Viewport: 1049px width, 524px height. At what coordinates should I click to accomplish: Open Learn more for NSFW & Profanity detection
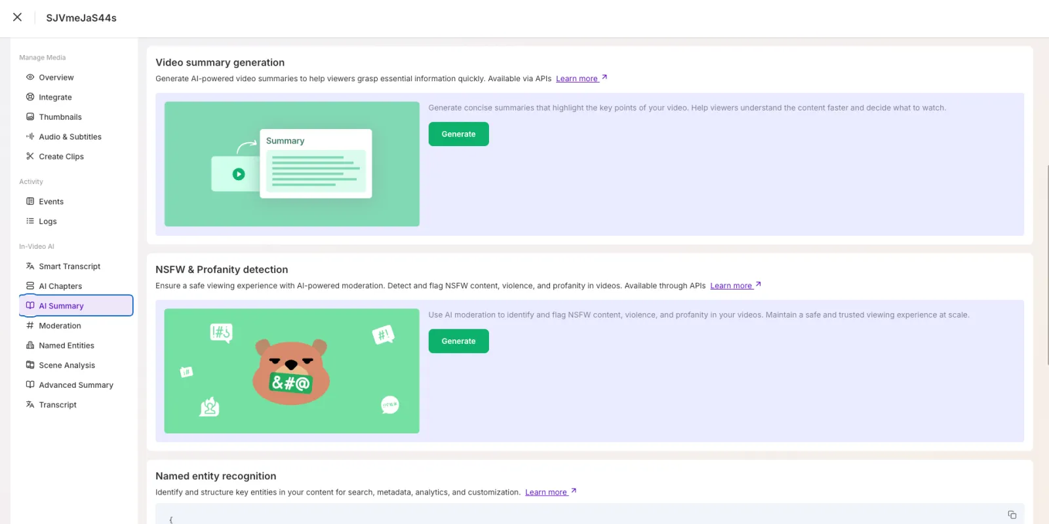(736, 285)
